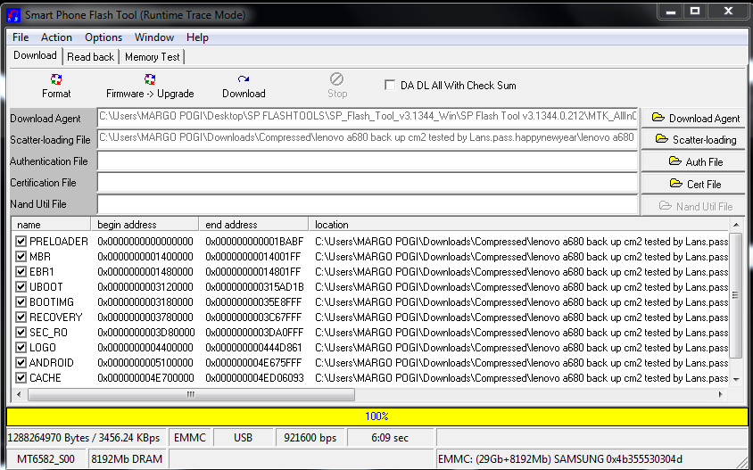Viewport: 753px width, 470px height.
Task: Click the disabled Nand Util File button
Action: click(x=695, y=206)
